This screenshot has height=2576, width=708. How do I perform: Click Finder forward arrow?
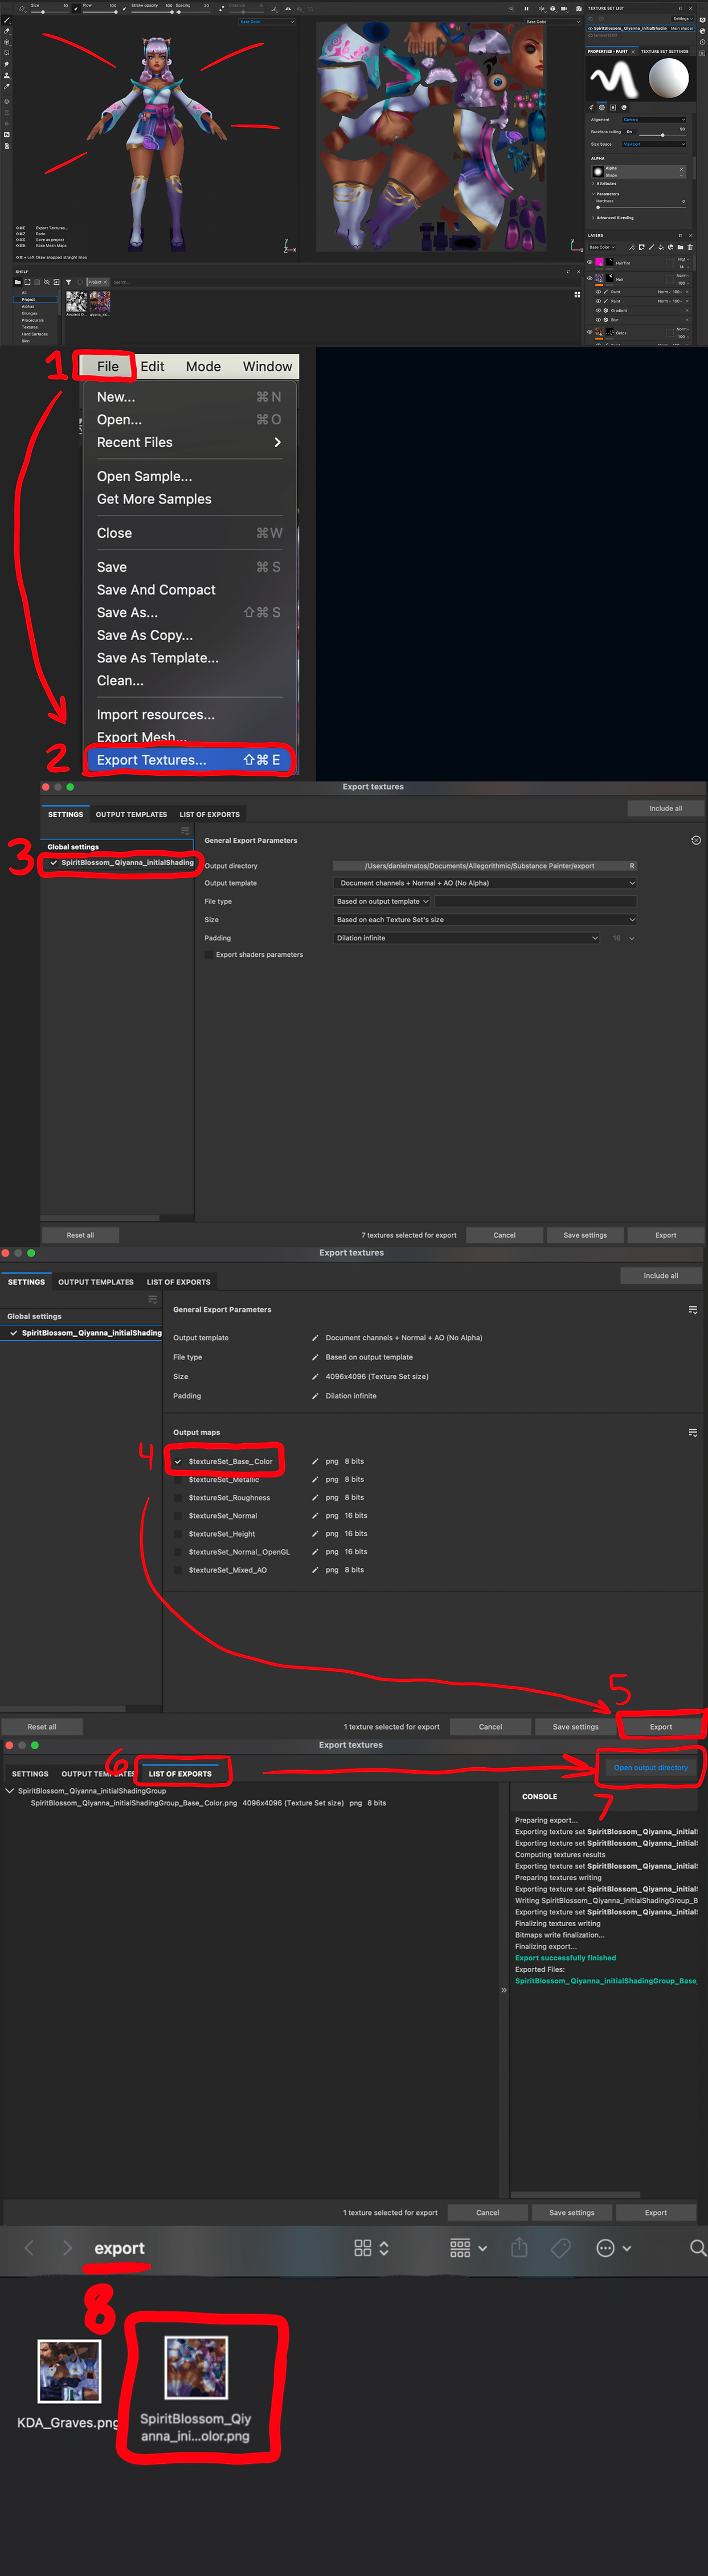pyautogui.click(x=67, y=2247)
